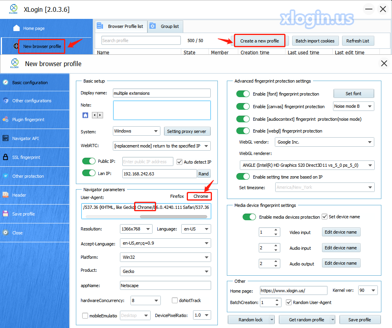Click Save profile button at bottom right

[359, 320]
